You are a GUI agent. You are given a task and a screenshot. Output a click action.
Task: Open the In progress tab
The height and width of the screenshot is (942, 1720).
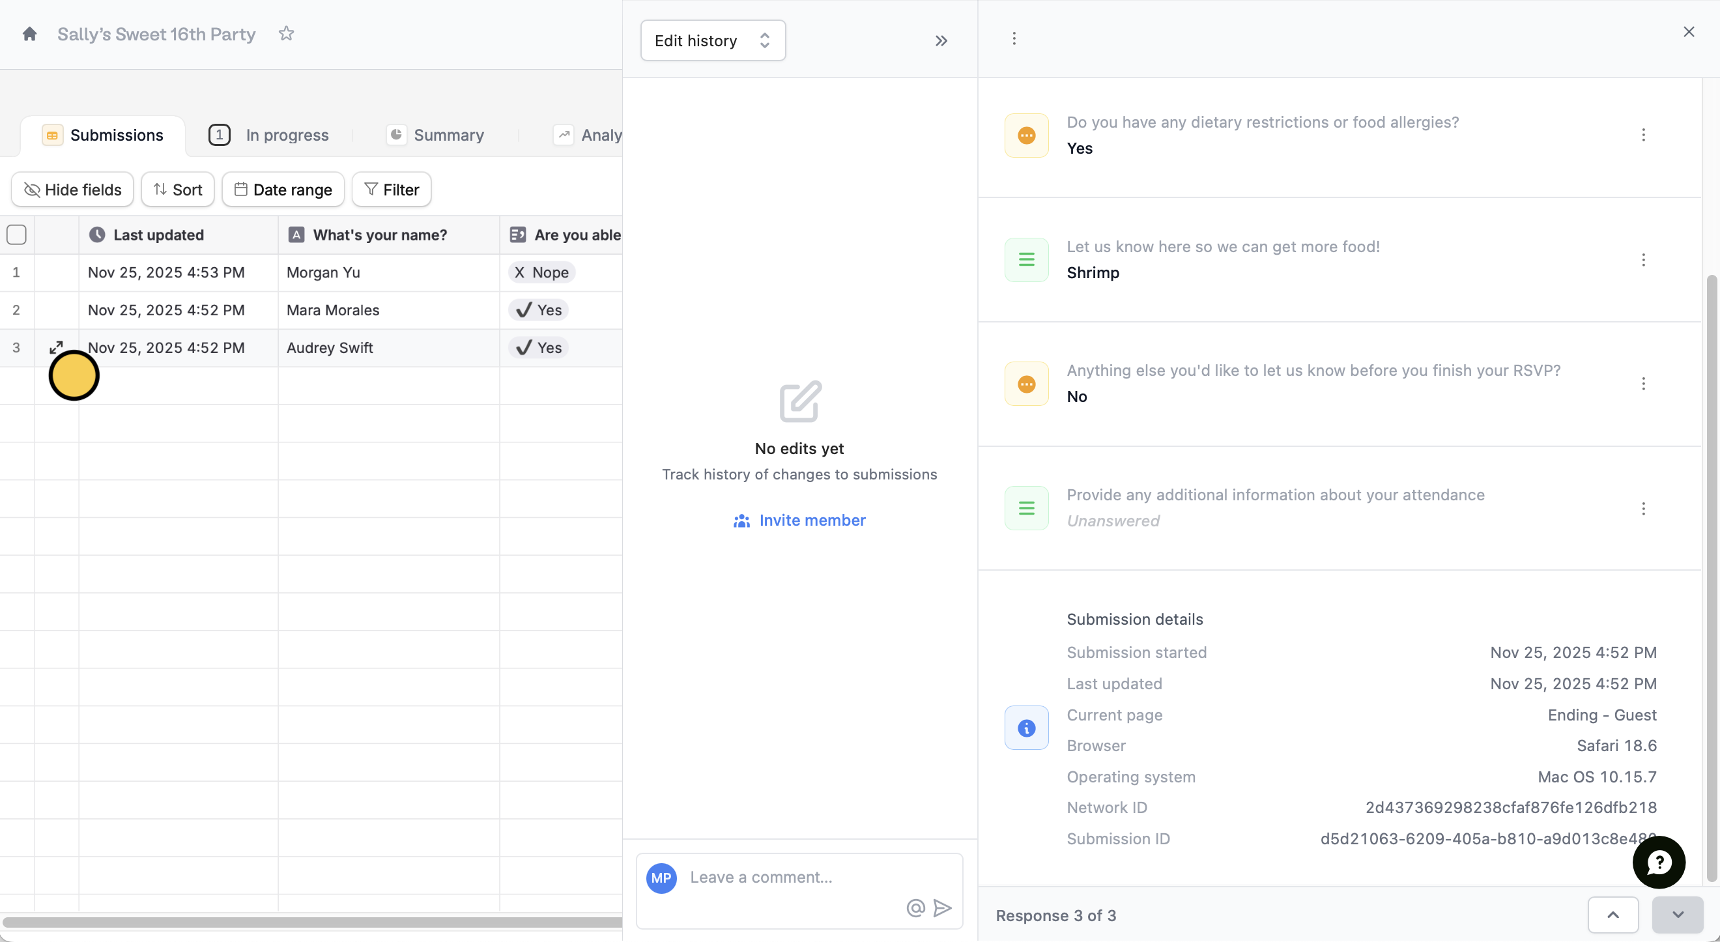269,135
